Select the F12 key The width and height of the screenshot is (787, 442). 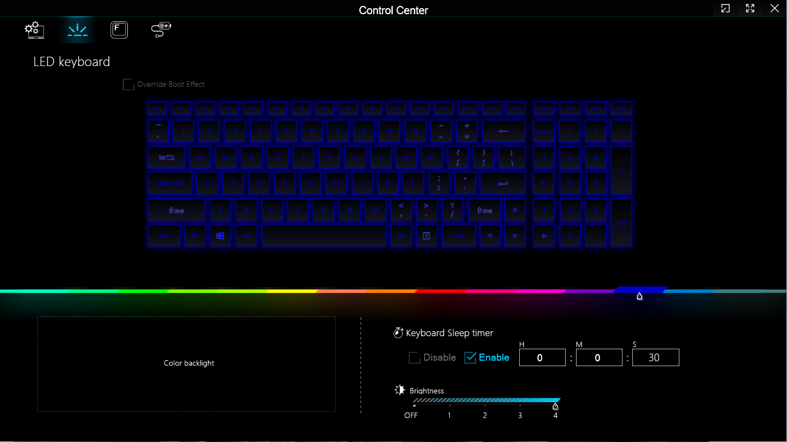tap(444, 109)
